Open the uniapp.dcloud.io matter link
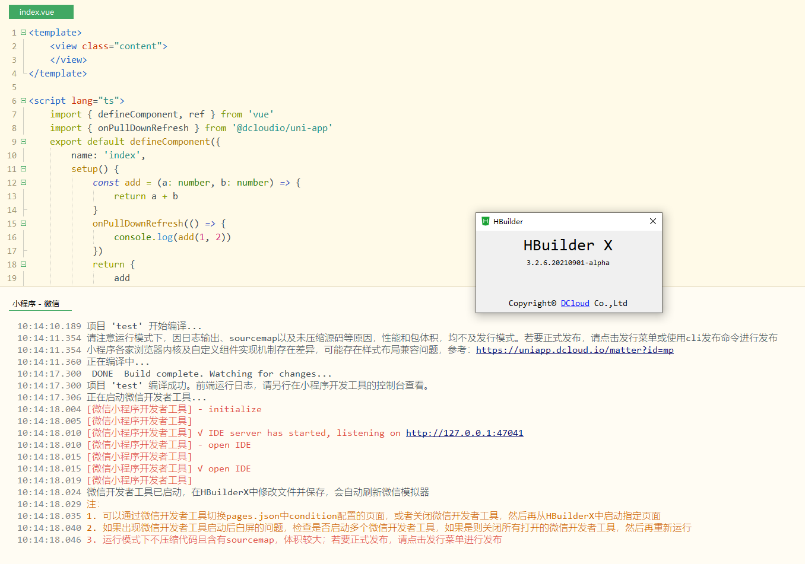Screen dimensions: 805x564 (574, 350)
